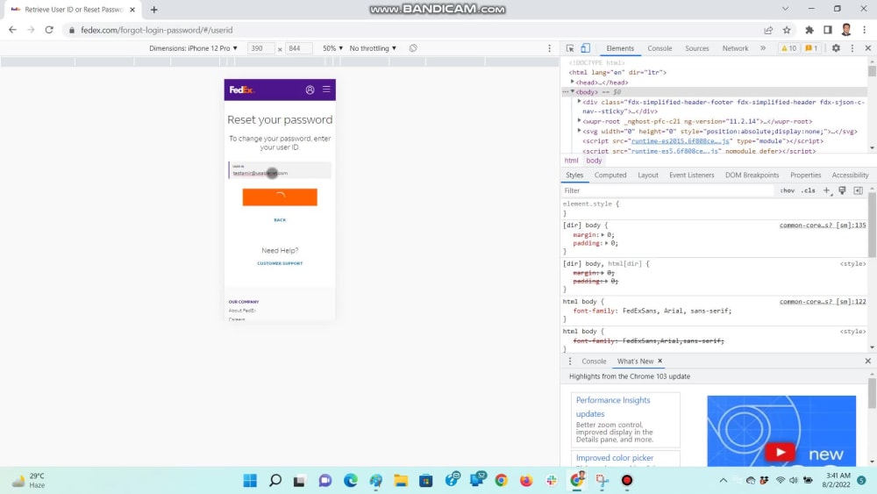Click the styles Filter input
Image resolution: width=877 pixels, height=494 pixels.
click(668, 190)
